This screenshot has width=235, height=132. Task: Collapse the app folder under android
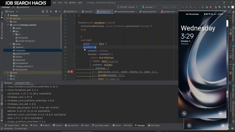tap(11, 31)
